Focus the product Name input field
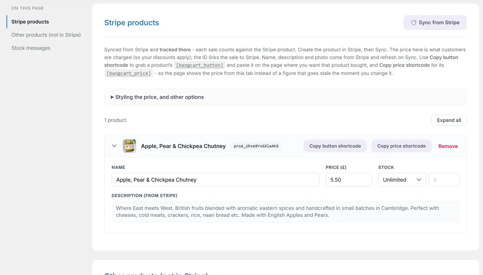This screenshot has width=483, height=275. click(x=215, y=180)
